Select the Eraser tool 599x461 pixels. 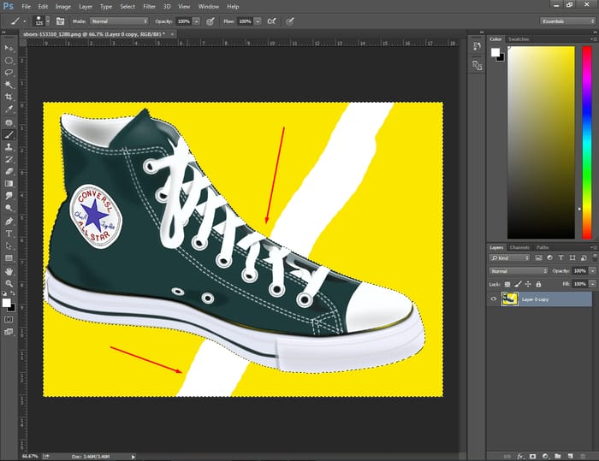(9, 172)
